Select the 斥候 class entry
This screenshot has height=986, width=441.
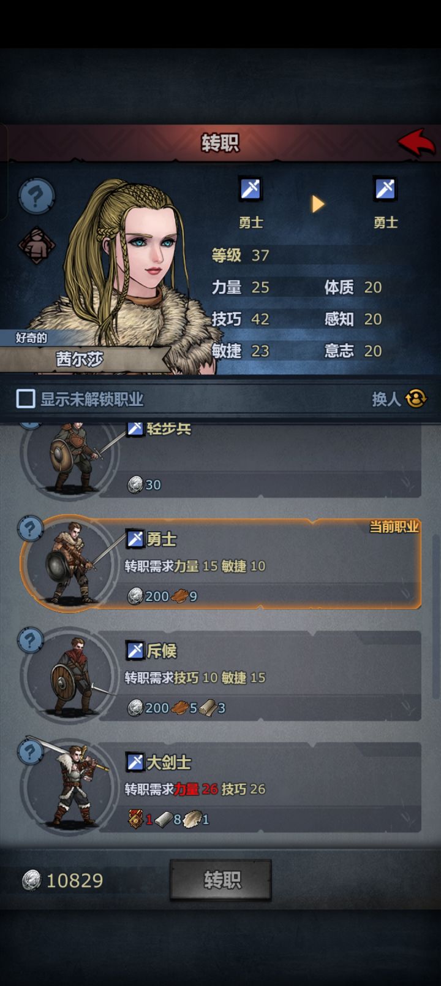(221, 676)
